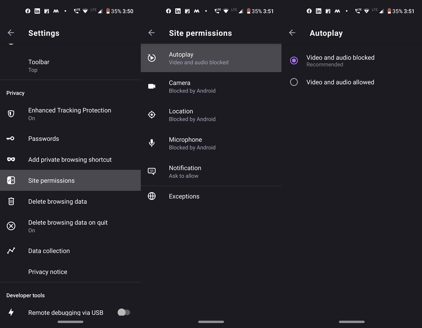
Task: Tap battery icon in Autoplay status bar
Action: coord(389,11)
